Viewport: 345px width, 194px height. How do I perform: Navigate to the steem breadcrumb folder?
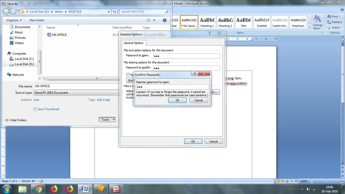point(59,12)
